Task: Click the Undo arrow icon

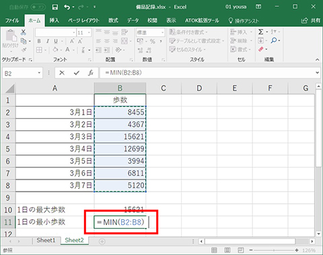Action: [x=67, y=7]
